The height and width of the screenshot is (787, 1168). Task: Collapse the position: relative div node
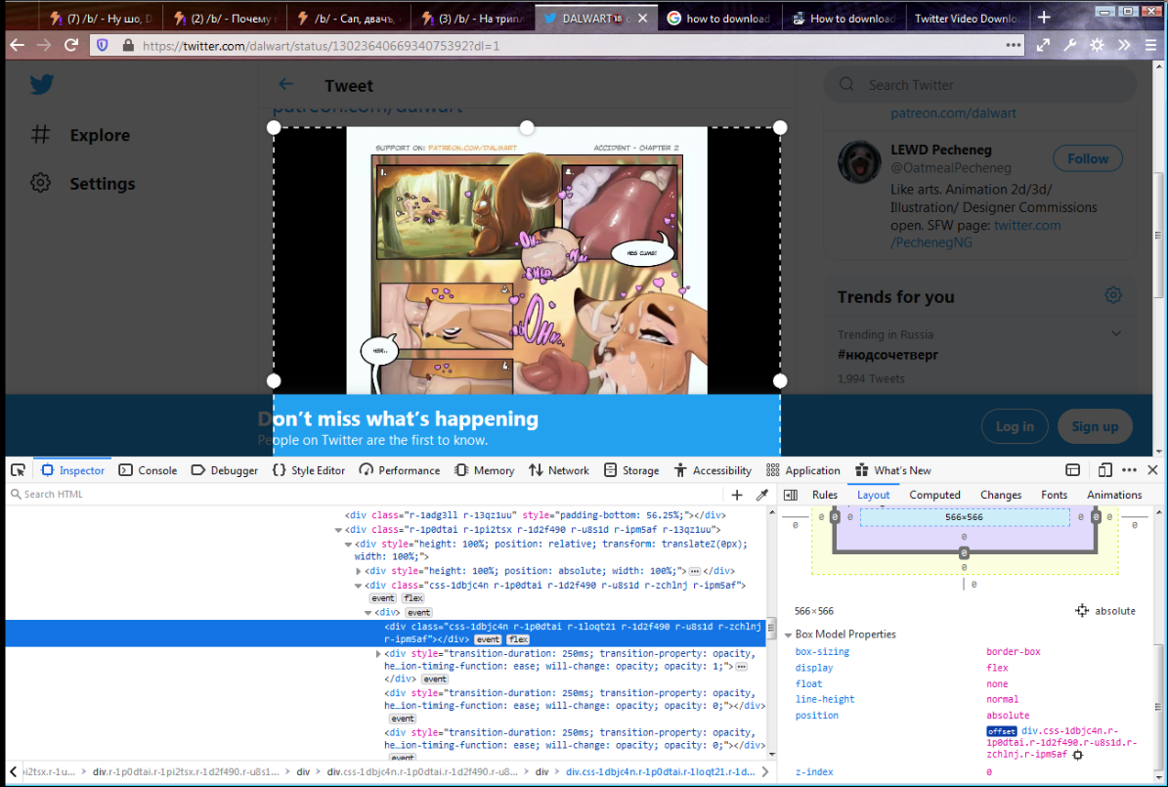[x=348, y=545]
